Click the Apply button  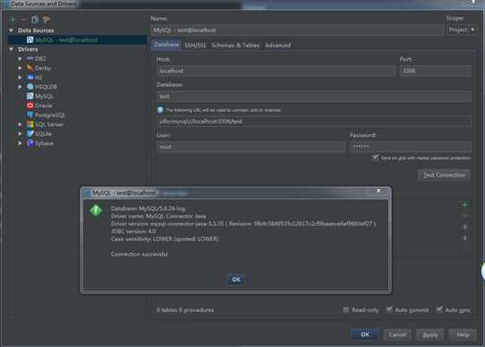pyautogui.click(x=430, y=334)
